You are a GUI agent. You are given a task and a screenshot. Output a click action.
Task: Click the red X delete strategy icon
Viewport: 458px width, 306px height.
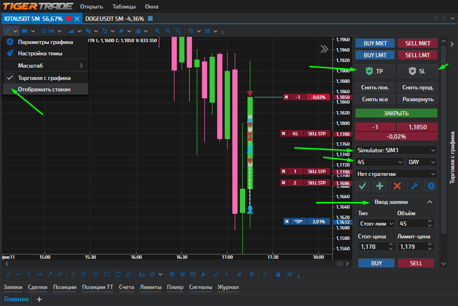[397, 186]
